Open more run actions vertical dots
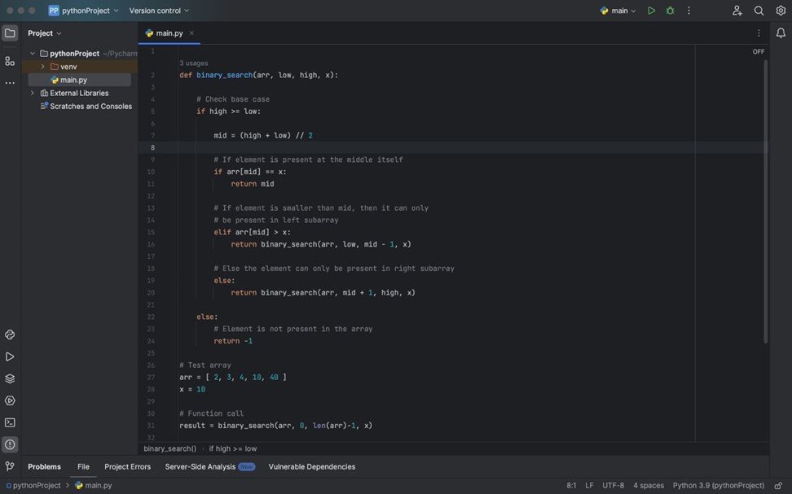Image resolution: width=792 pixels, height=494 pixels. (689, 11)
